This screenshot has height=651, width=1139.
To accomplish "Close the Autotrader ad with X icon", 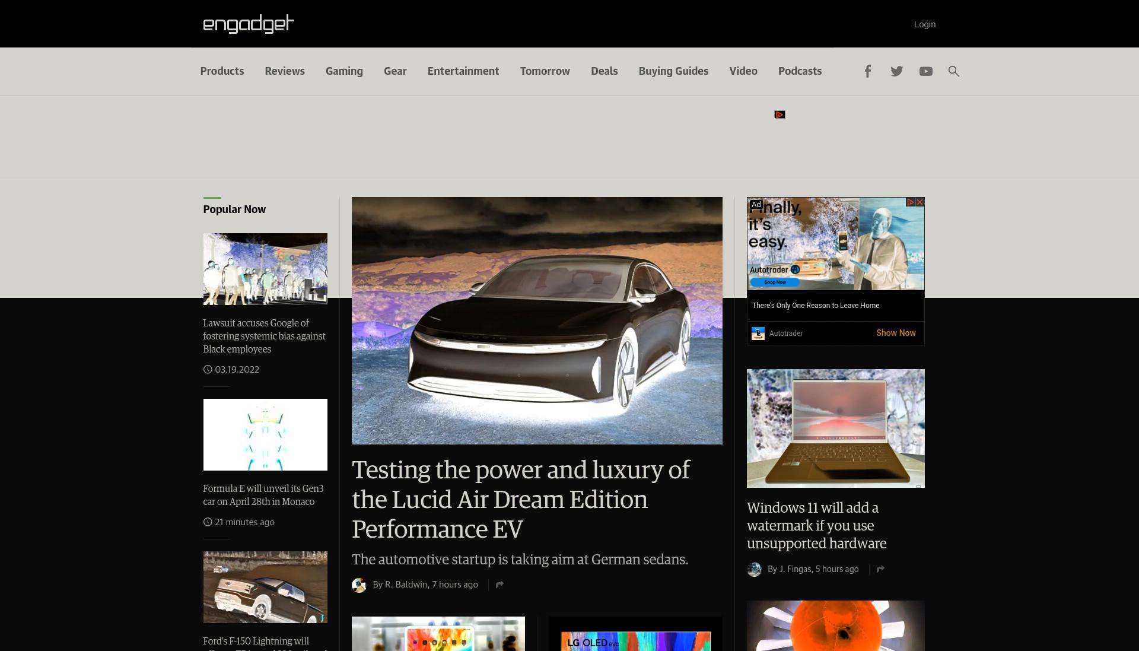I will point(920,202).
